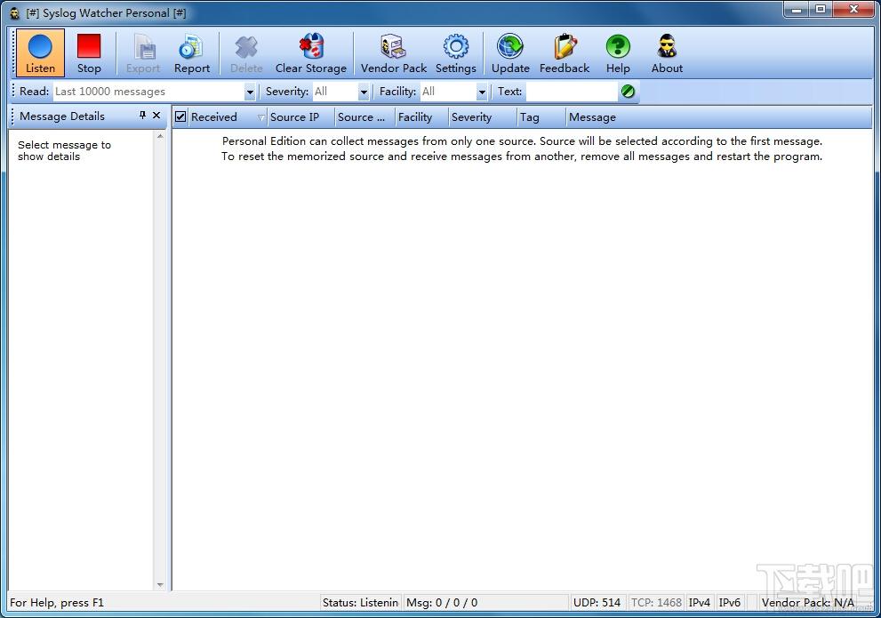Click the 'TCP: 1468' status indicator
The height and width of the screenshot is (618, 881).
pyautogui.click(x=656, y=602)
